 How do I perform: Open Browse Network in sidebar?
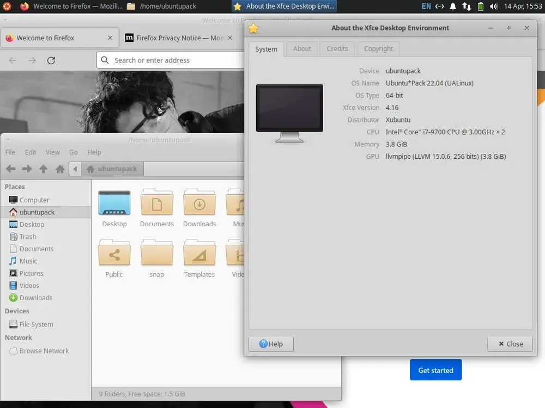pos(45,351)
